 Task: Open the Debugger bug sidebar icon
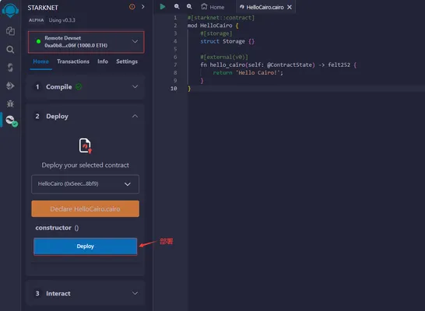pyautogui.click(x=10, y=103)
